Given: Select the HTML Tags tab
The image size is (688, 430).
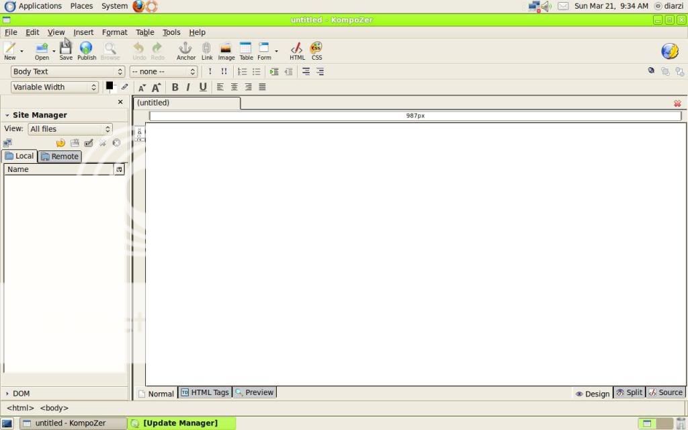Looking at the screenshot, I should [205, 392].
